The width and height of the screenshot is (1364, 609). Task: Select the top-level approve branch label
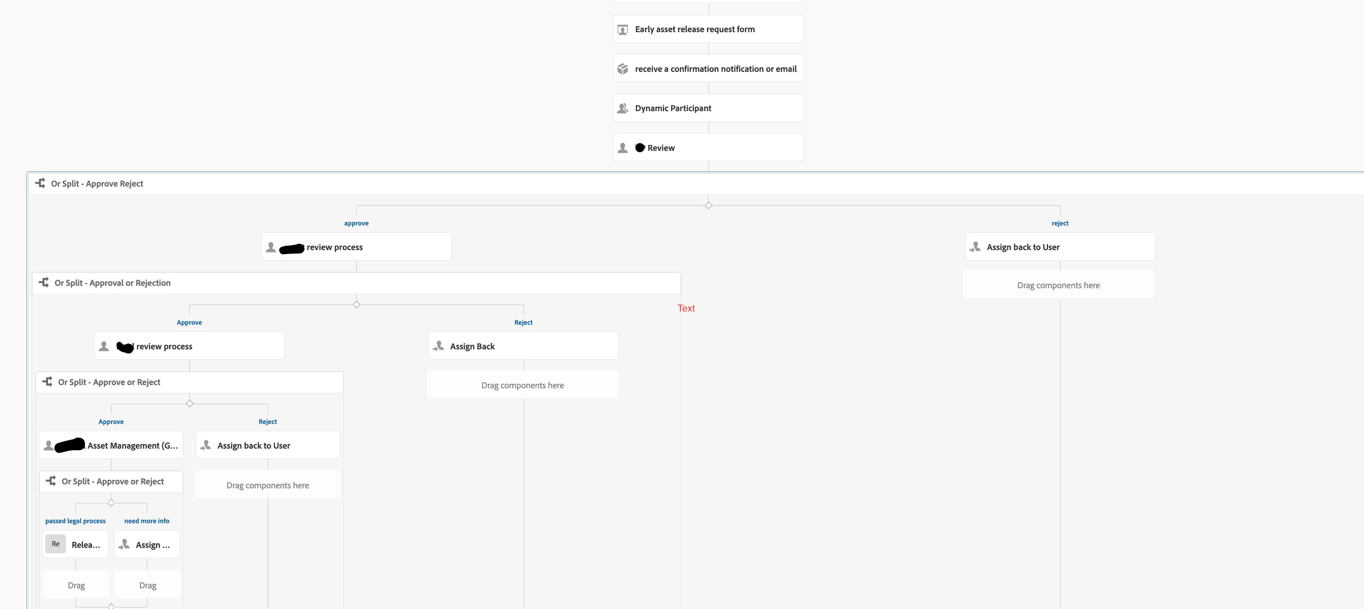pyautogui.click(x=356, y=224)
